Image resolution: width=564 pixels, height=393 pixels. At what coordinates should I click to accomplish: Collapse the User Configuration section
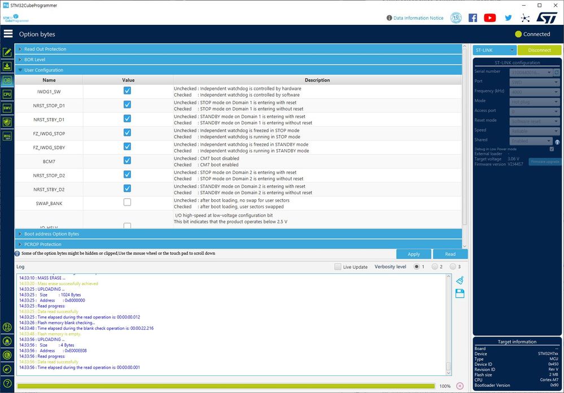pyautogui.click(x=238, y=70)
